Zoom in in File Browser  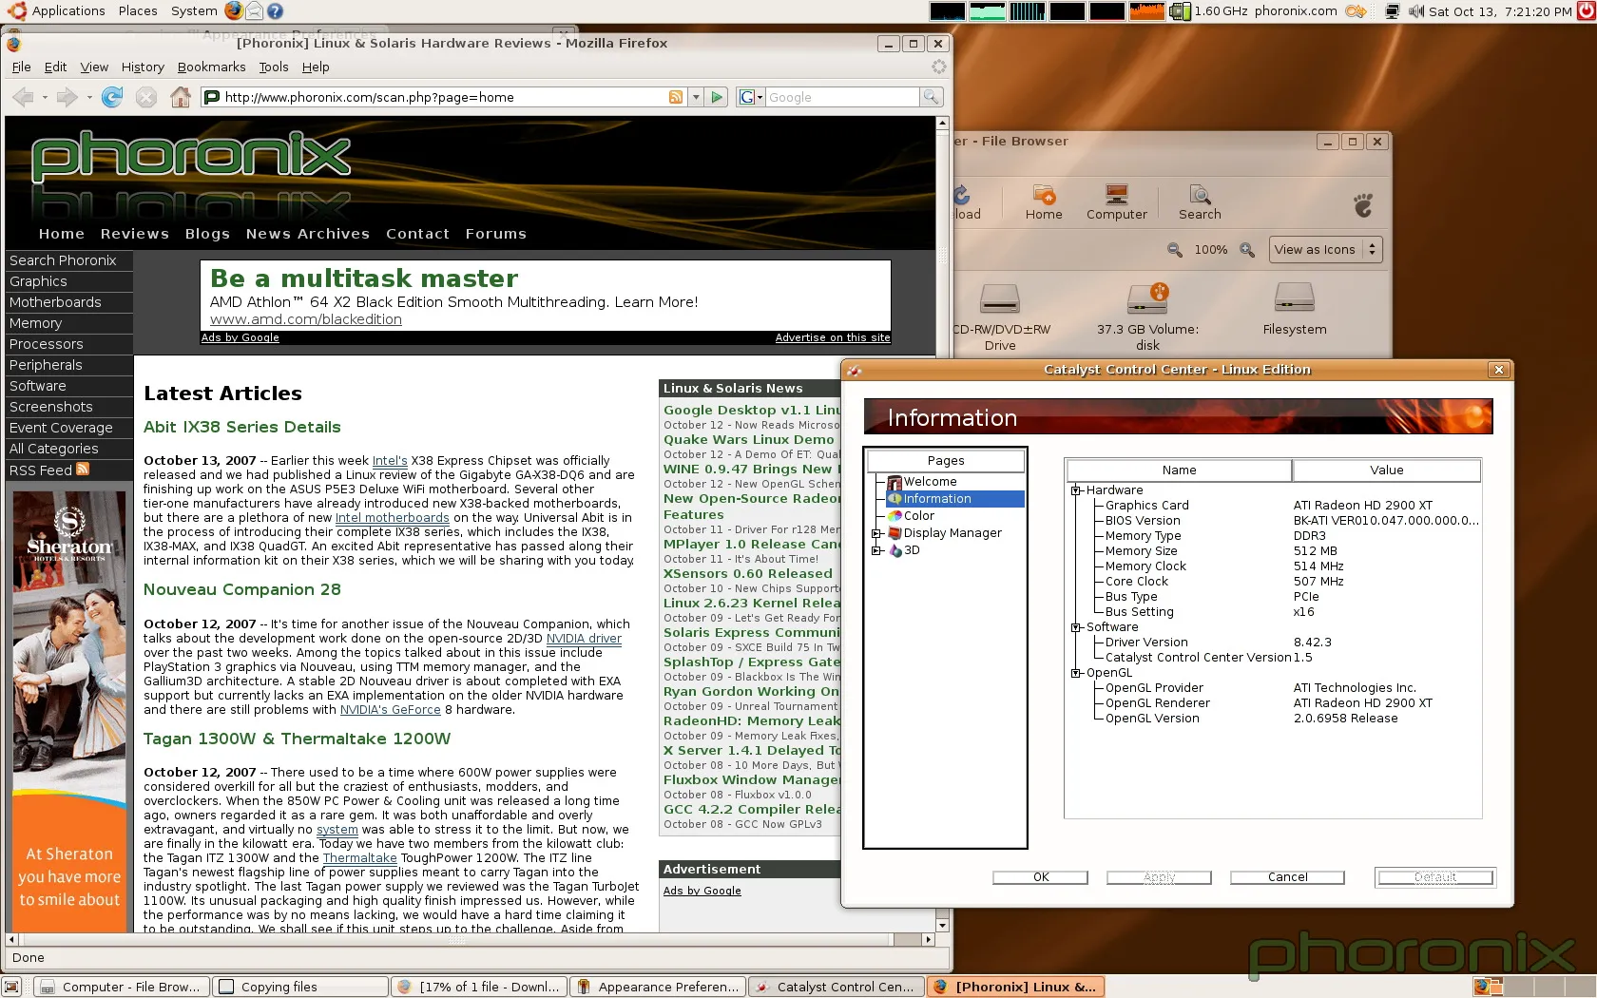tap(1247, 250)
